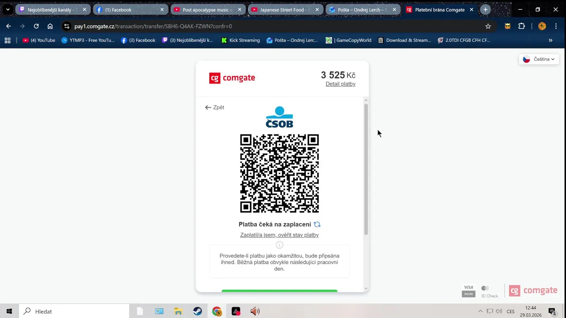The width and height of the screenshot is (566, 318).
Task: Open File Explorer from the taskbar
Action: (178, 311)
